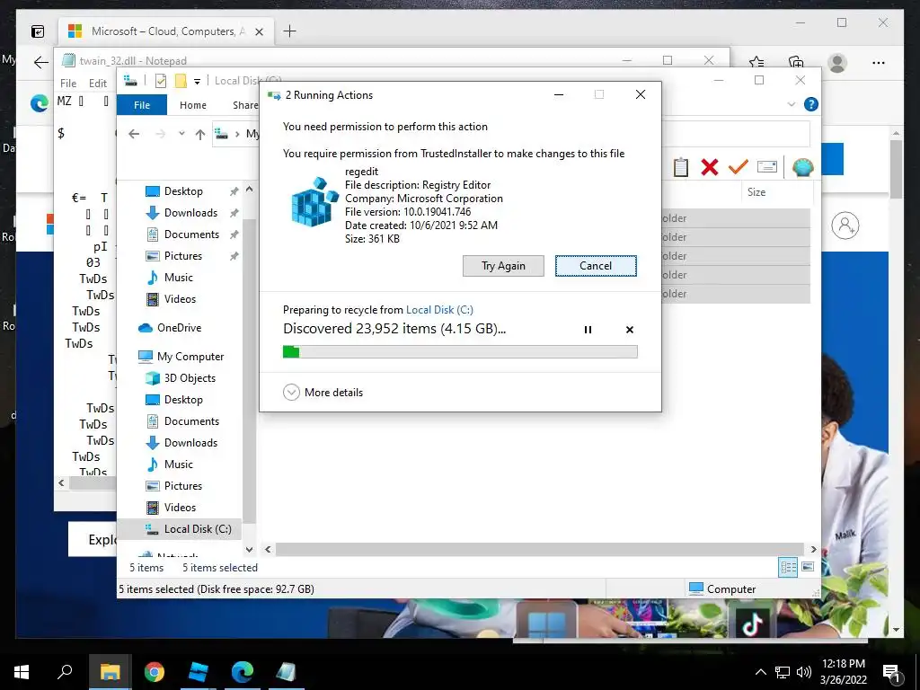Click the clipboard Paste toolbar icon
This screenshot has height=690, width=920.
[x=681, y=167]
